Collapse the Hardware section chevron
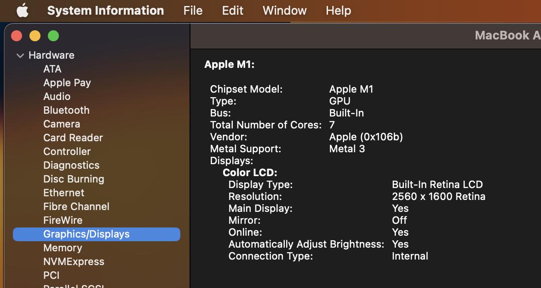The width and height of the screenshot is (541, 288). (x=20, y=55)
